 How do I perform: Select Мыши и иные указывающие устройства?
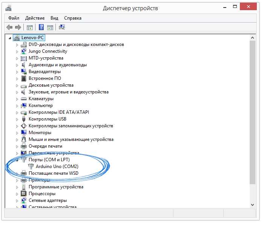(x=71, y=139)
